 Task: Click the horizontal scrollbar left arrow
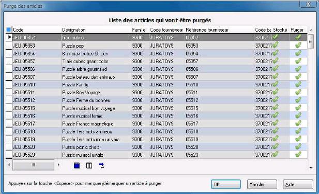point(9,165)
